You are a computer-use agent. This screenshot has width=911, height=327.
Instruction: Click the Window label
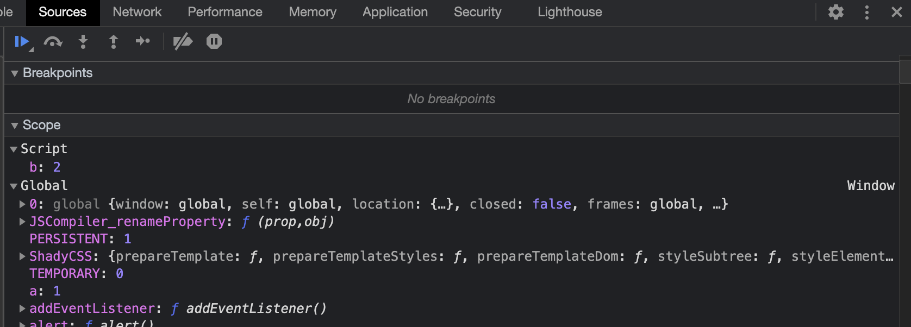(x=871, y=186)
